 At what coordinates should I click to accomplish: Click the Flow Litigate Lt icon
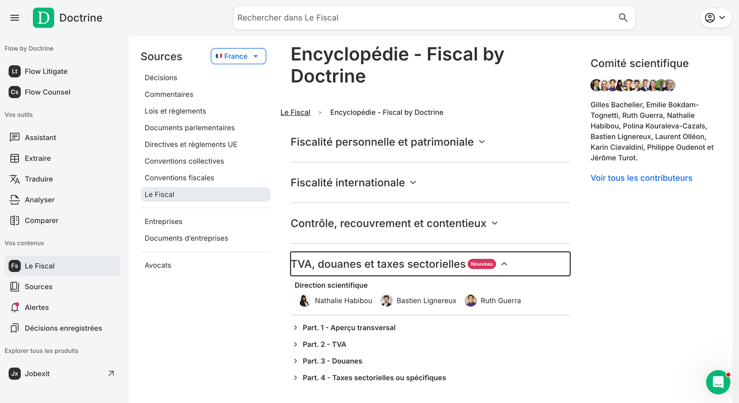point(14,71)
